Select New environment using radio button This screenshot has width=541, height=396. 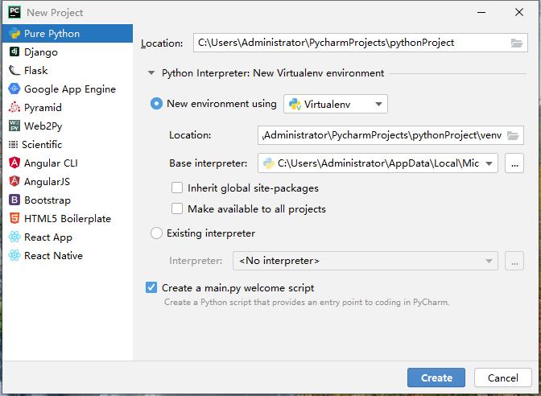coord(156,104)
